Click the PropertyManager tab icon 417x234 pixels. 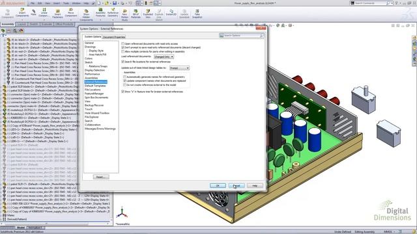[x=9, y=31]
